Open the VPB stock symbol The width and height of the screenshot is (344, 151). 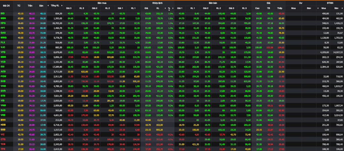[3, 52]
